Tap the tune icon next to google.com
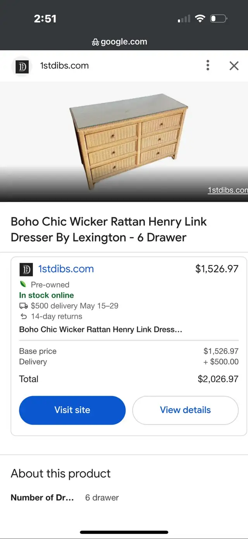Viewport: 248px width, 539px height. [95, 42]
